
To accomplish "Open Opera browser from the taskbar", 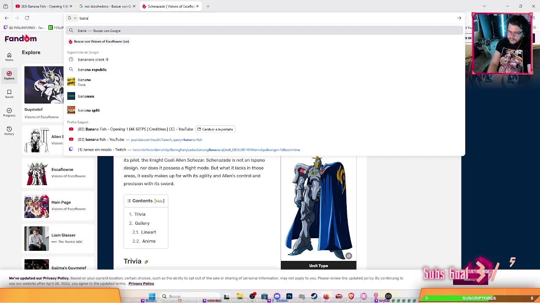I will tap(364, 296).
